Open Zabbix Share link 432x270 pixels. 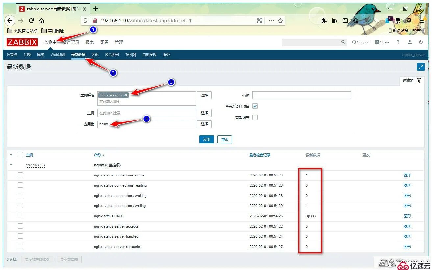click(x=382, y=42)
